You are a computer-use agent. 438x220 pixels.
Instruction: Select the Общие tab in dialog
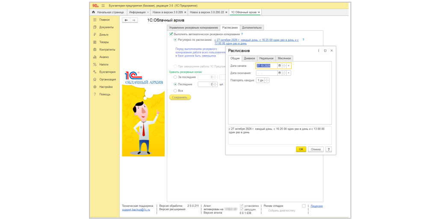click(x=235, y=59)
